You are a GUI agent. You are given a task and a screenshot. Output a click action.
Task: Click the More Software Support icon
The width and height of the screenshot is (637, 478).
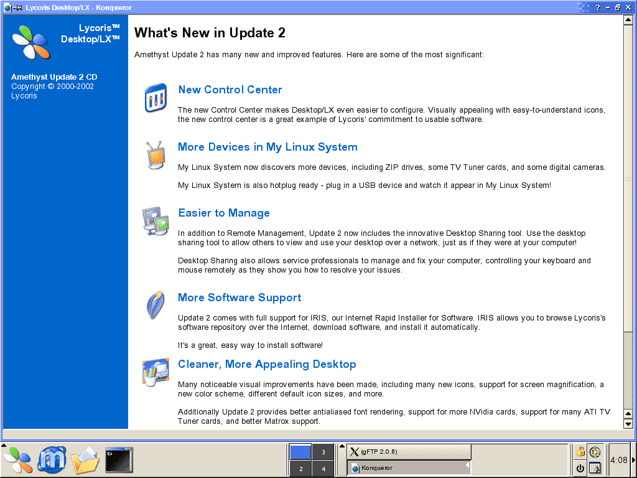coord(154,305)
